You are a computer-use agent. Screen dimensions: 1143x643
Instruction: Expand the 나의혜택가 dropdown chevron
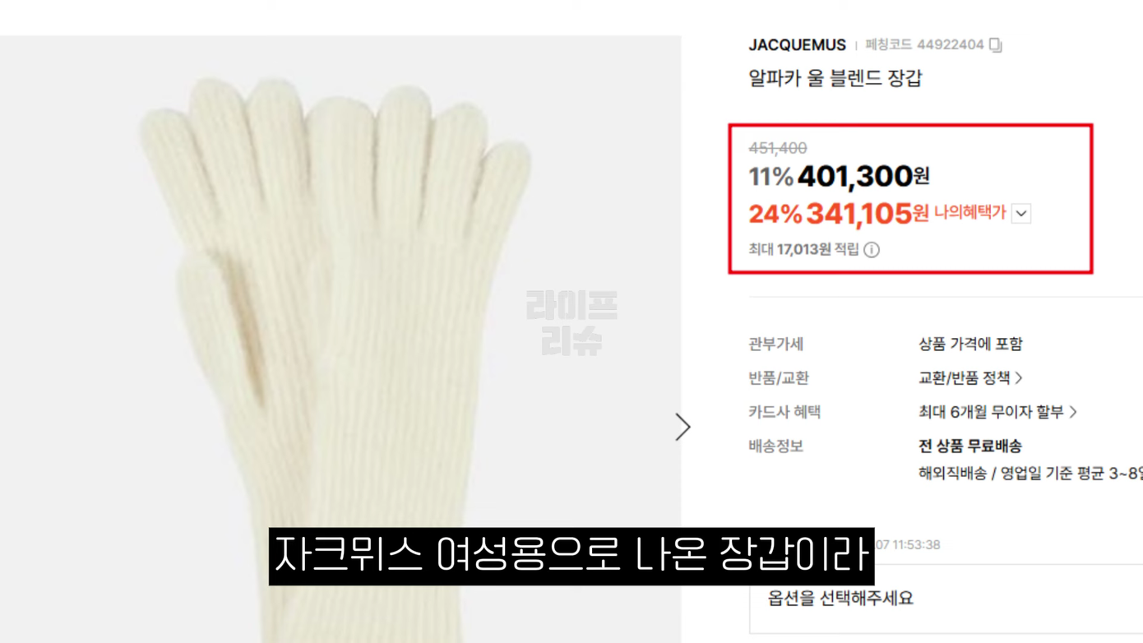pyautogui.click(x=1020, y=214)
